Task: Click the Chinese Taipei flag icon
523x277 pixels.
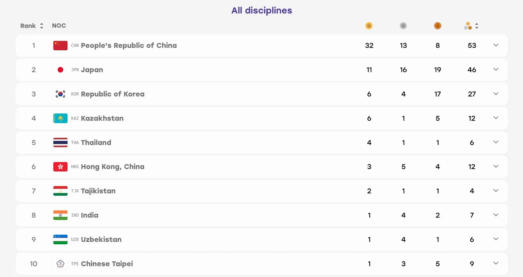Action: pyautogui.click(x=60, y=264)
